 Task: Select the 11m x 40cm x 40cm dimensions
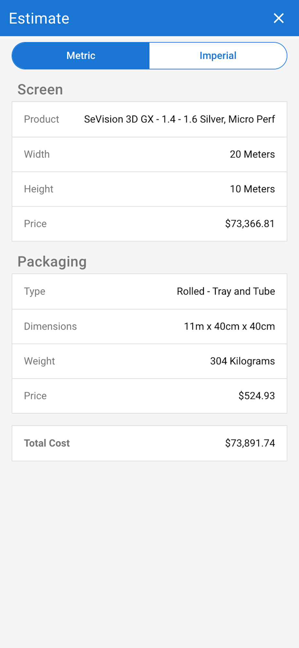pyautogui.click(x=229, y=326)
